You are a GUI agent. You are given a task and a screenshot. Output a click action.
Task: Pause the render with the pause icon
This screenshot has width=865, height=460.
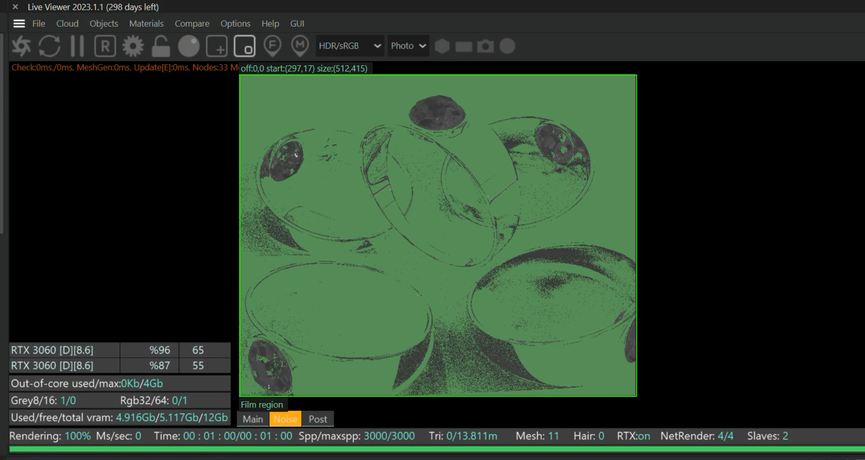pos(77,46)
